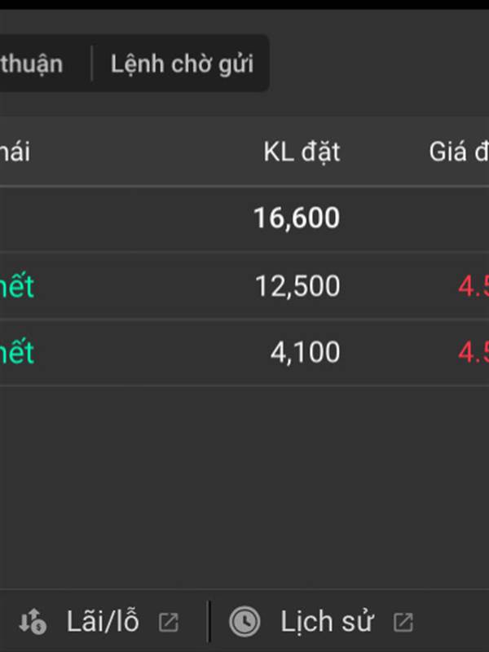This screenshot has height=652, width=489.
Task: Click the Giá đặt column header
Action: coord(459,152)
